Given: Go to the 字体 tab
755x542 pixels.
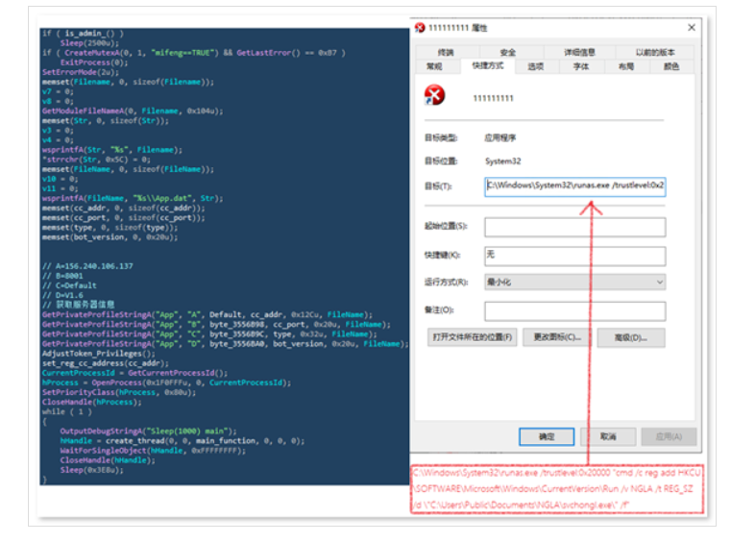Looking at the screenshot, I should tap(581, 66).
